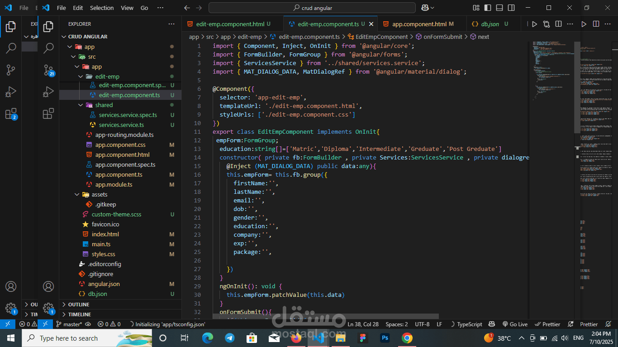The height and width of the screenshot is (347, 618).
Task: Close the edit-emp.component.ts tab
Action: tap(371, 24)
